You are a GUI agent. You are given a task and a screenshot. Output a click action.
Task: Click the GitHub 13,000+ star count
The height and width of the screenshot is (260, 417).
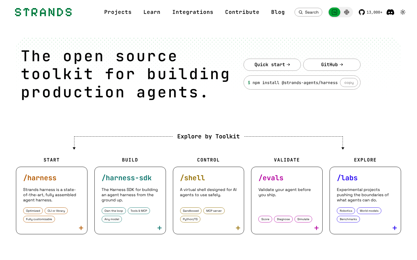coord(374,12)
